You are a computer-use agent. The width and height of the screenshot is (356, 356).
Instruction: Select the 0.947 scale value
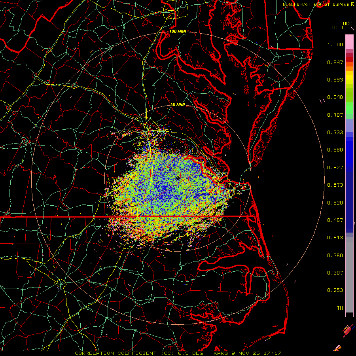pyautogui.click(x=335, y=62)
